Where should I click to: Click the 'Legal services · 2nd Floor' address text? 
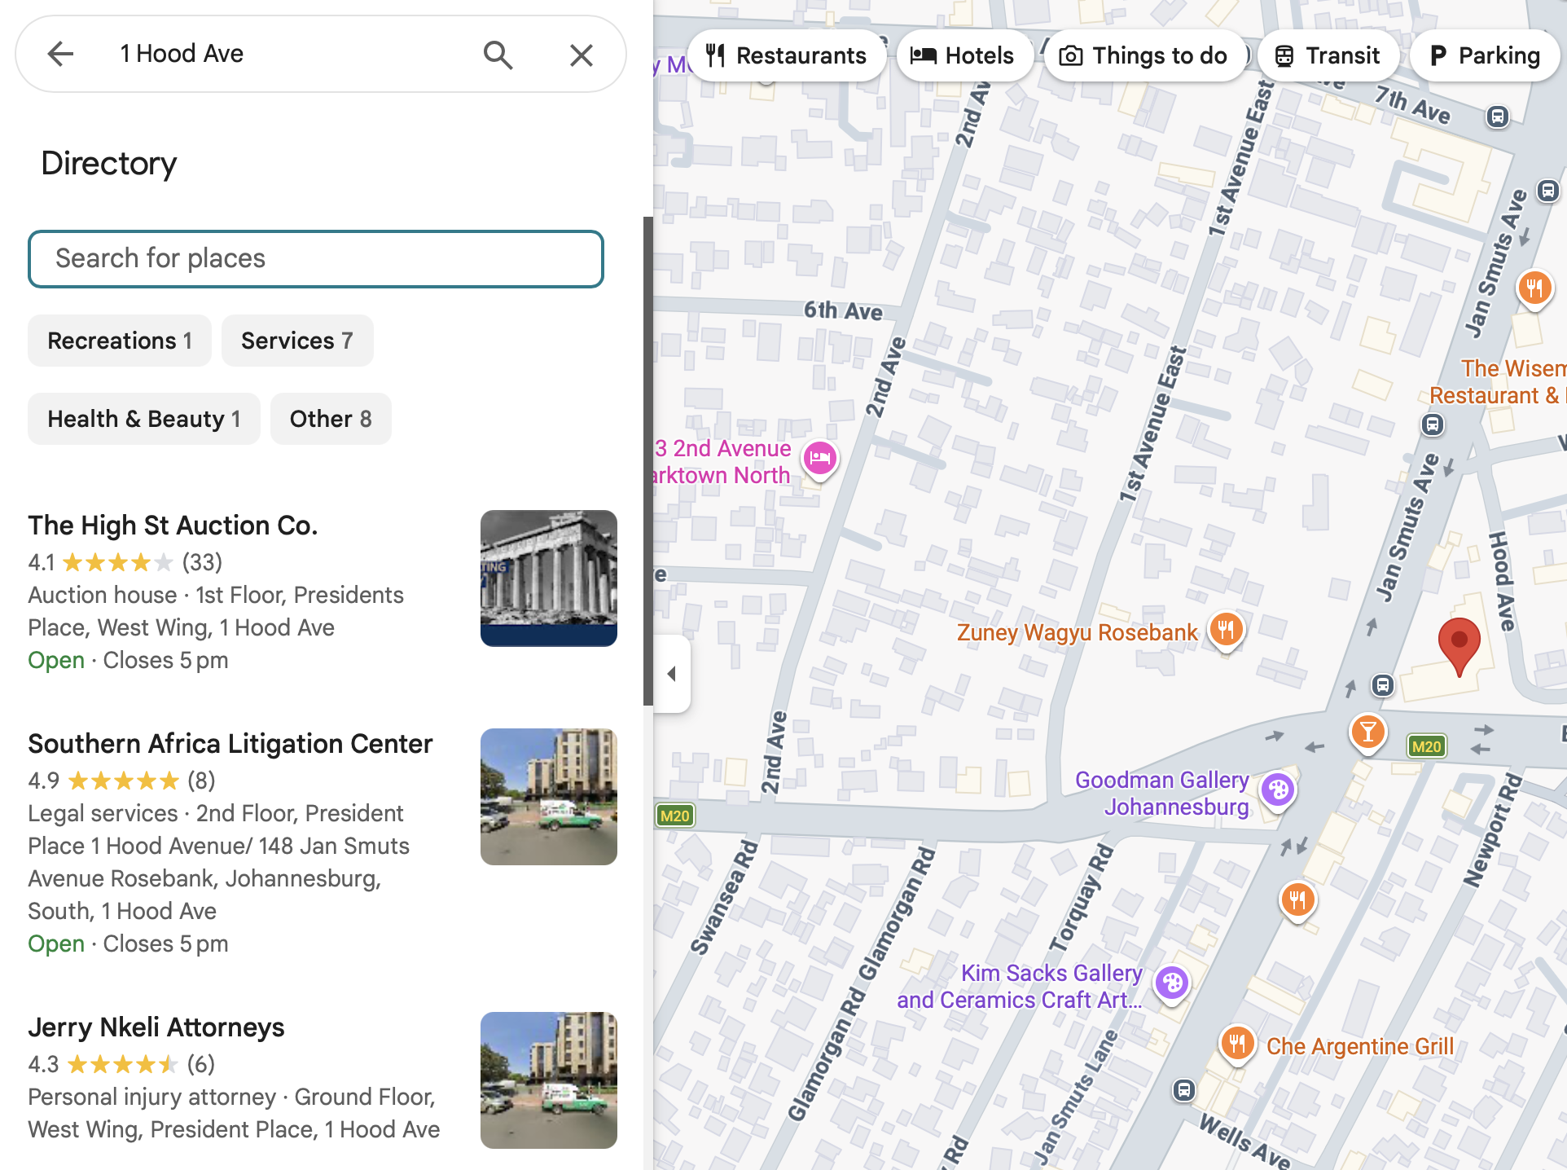[218, 862]
